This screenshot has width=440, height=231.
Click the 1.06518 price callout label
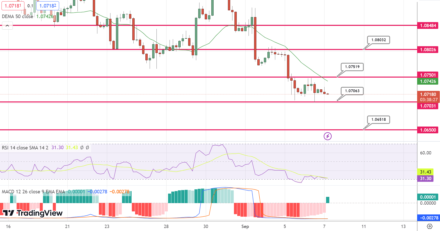[379, 120]
